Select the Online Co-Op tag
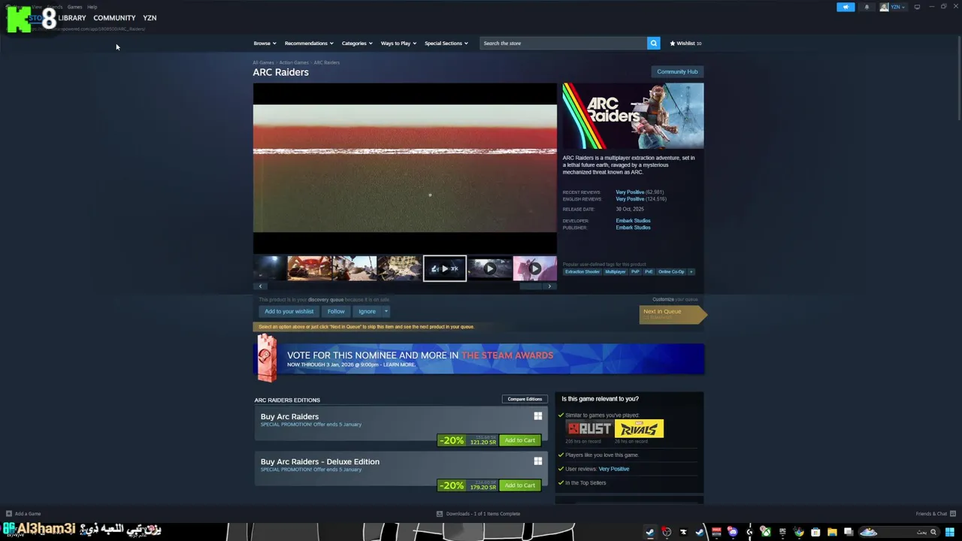This screenshot has height=541, width=962. (x=671, y=271)
